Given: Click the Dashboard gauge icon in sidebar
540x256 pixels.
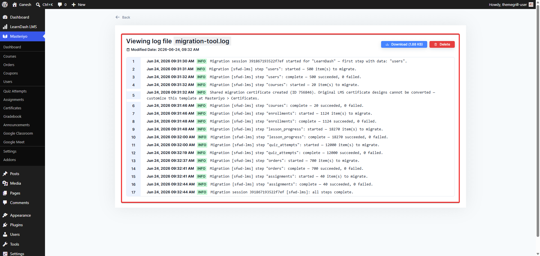Looking at the screenshot, I should coord(5,17).
